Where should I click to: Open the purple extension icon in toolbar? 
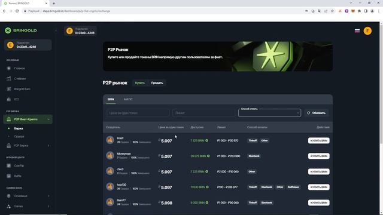click(x=346, y=11)
